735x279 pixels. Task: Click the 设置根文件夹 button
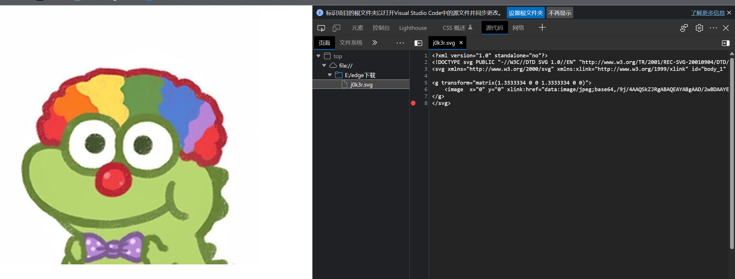[x=526, y=13]
